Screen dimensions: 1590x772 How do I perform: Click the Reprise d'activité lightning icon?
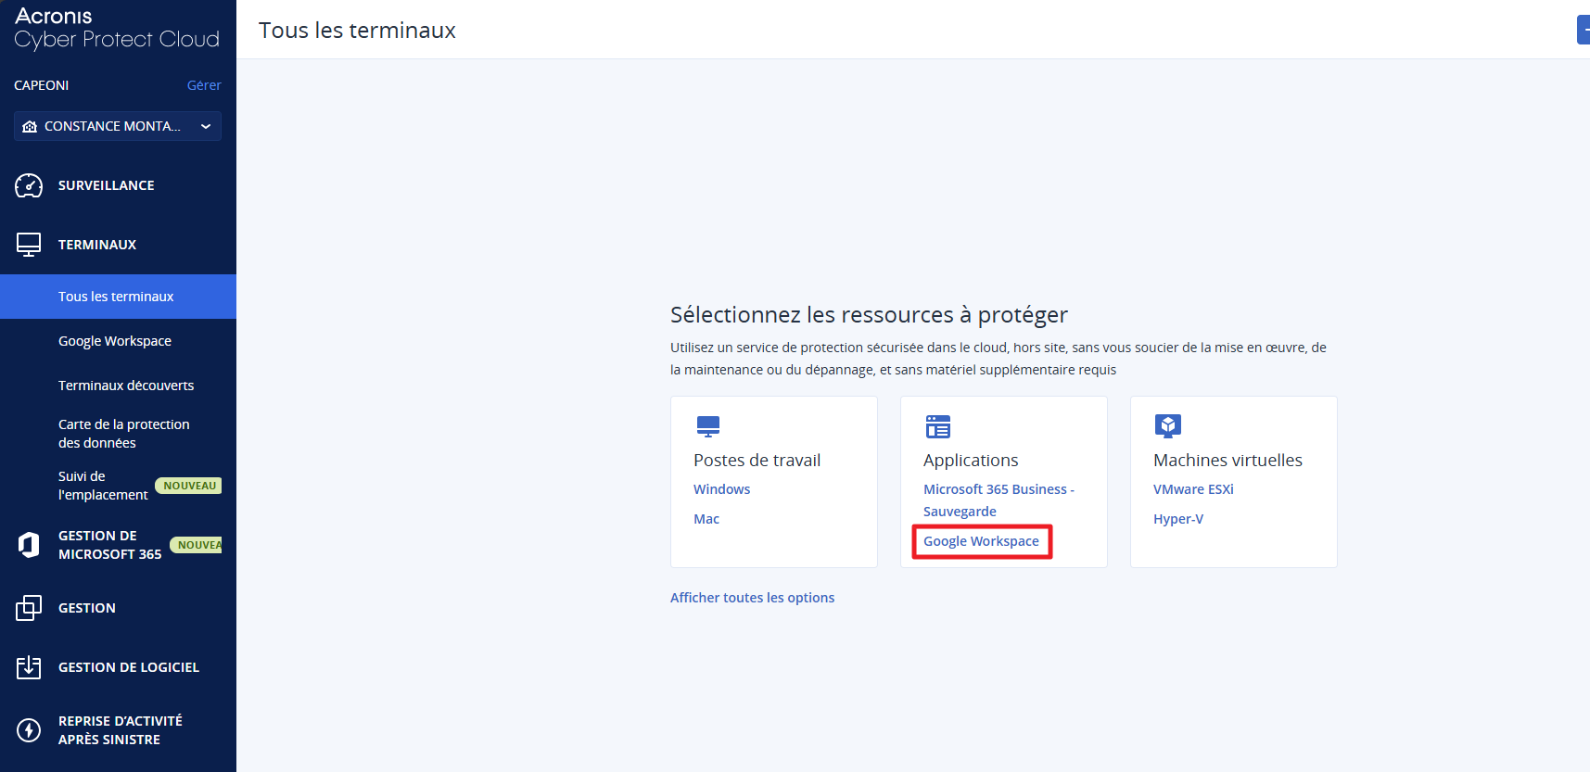click(x=29, y=730)
